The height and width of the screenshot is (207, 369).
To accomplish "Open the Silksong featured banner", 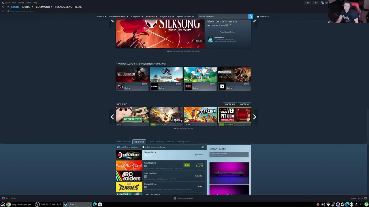I will [160, 34].
